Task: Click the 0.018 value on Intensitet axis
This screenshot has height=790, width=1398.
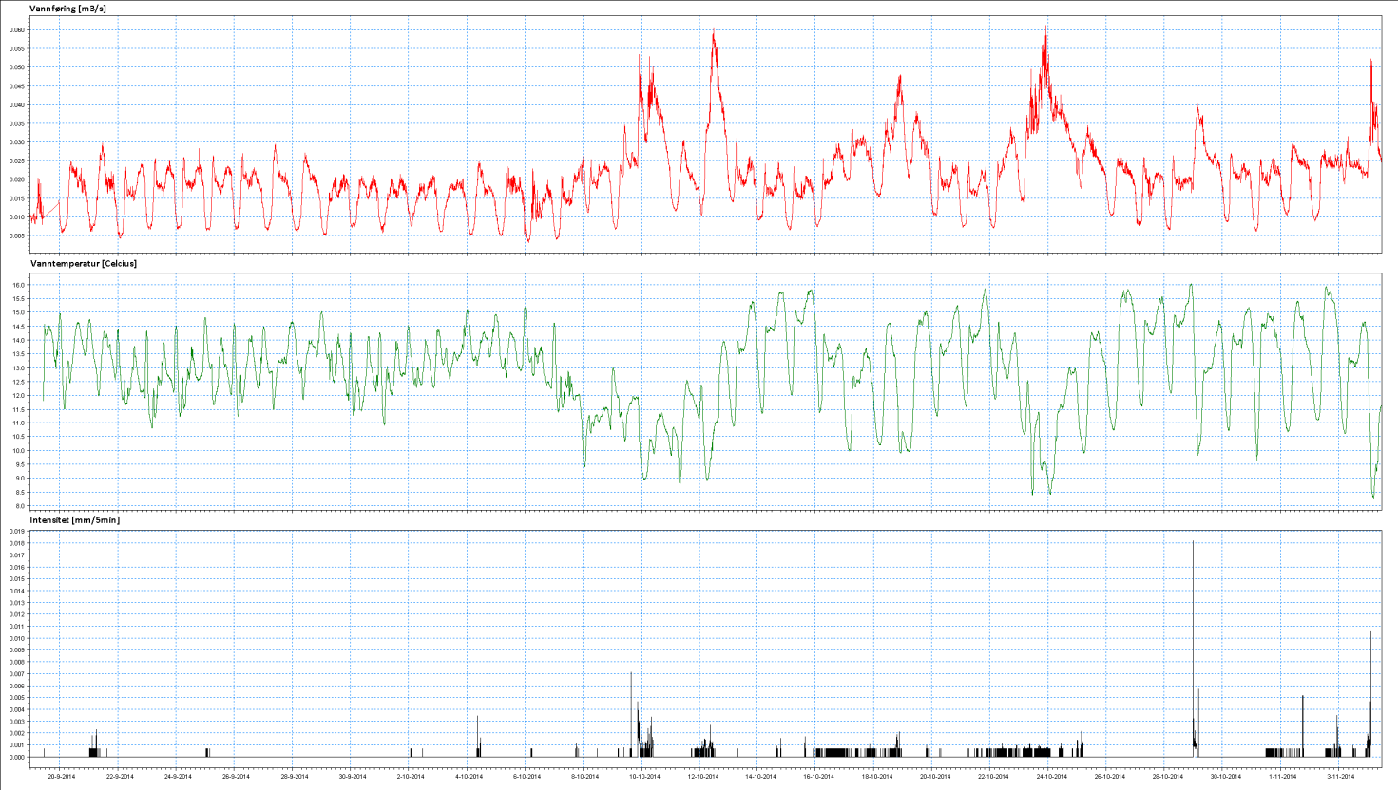Action: (16, 544)
